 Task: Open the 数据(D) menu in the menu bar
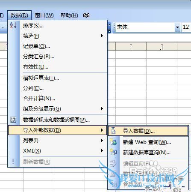[x=19, y=15]
